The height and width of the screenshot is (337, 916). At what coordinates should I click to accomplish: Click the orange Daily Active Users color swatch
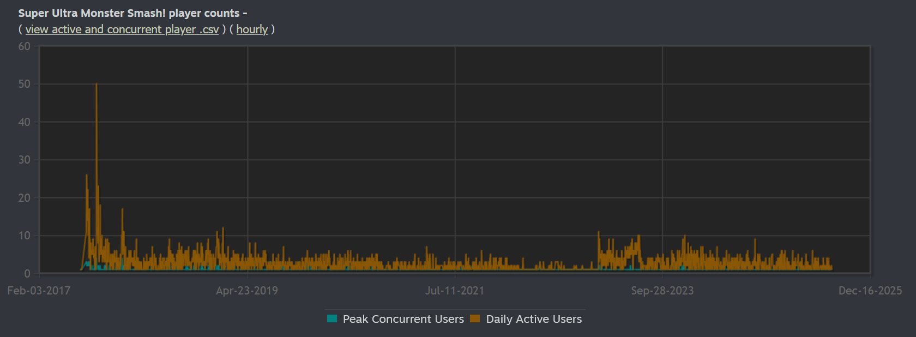(x=475, y=318)
